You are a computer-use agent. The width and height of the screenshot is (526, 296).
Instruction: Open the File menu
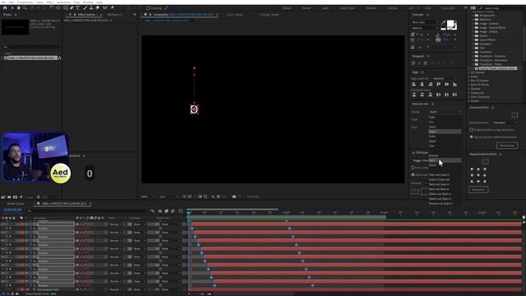(3, 2)
